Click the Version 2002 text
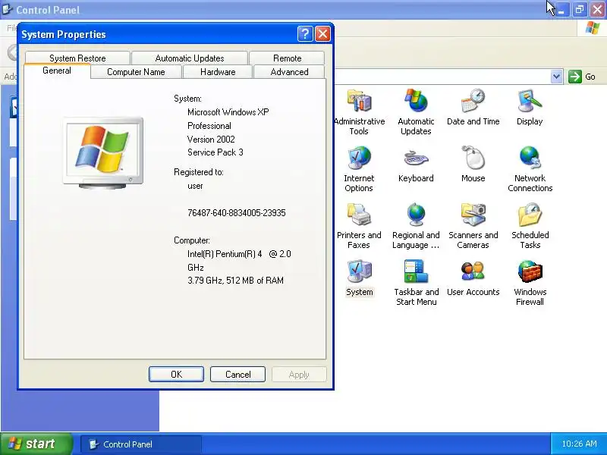Viewport: 607px width, 455px height. tap(211, 140)
